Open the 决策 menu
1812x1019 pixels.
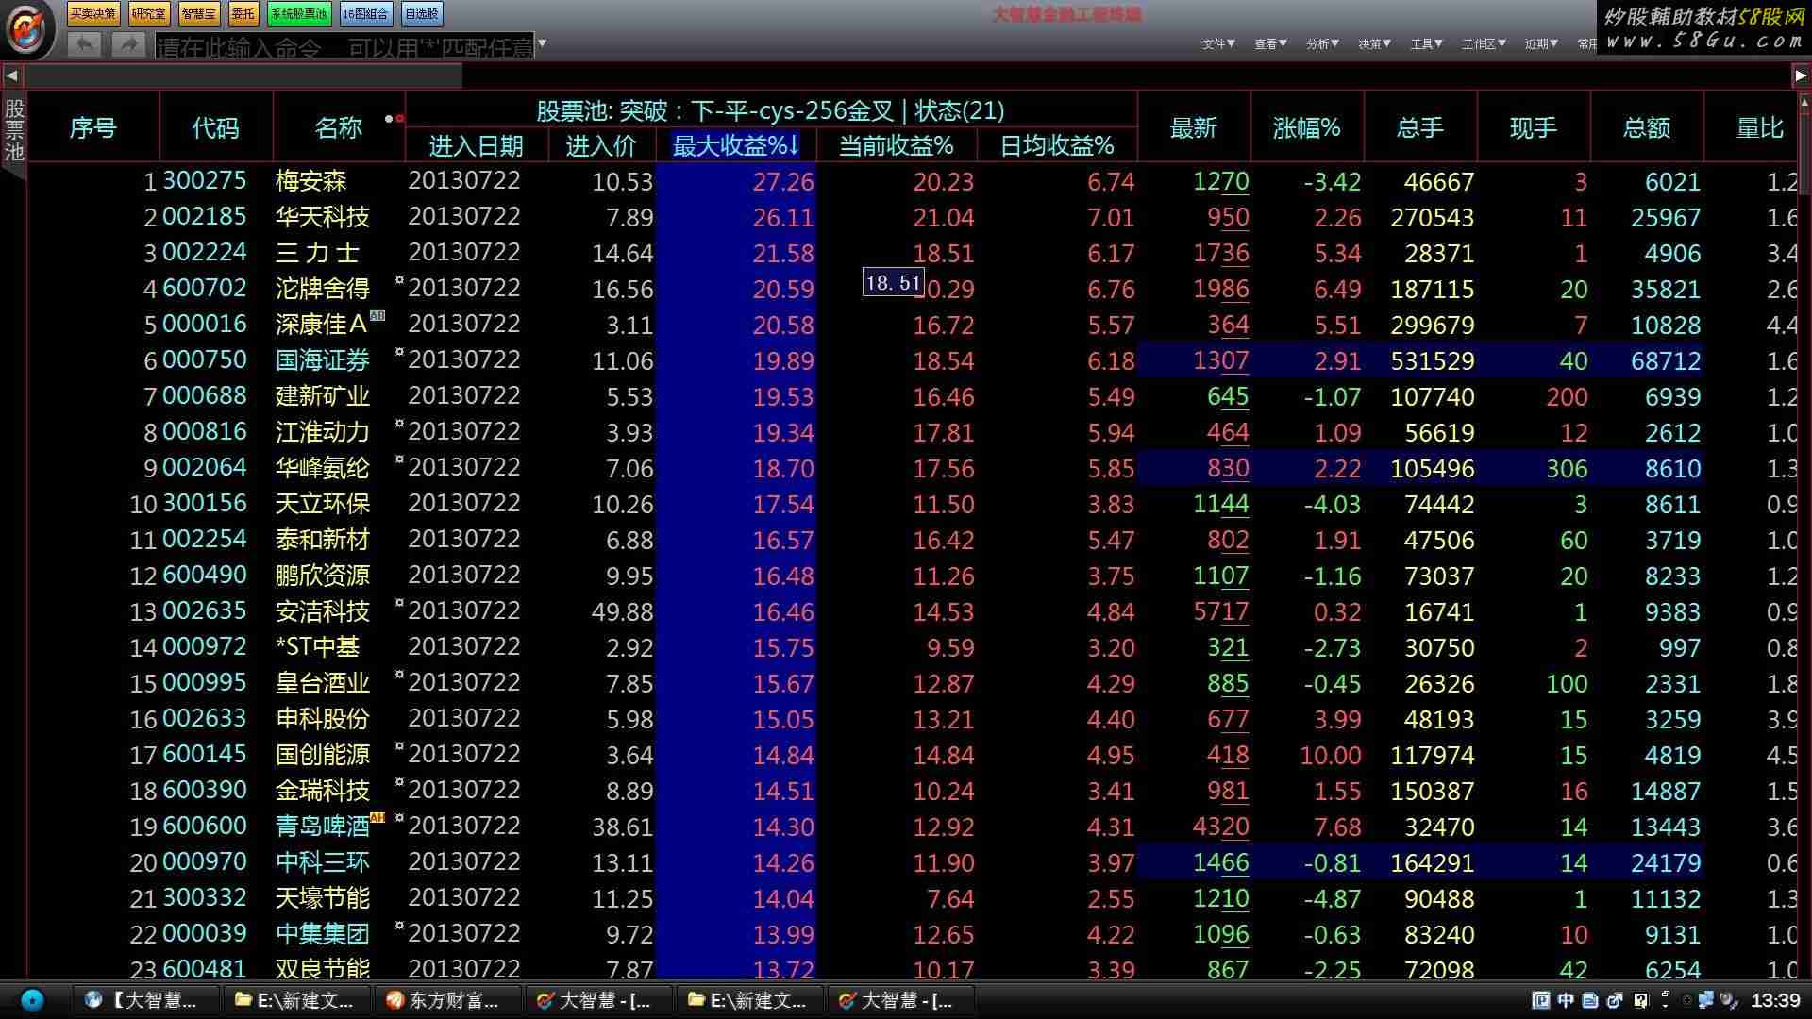tap(1374, 43)
